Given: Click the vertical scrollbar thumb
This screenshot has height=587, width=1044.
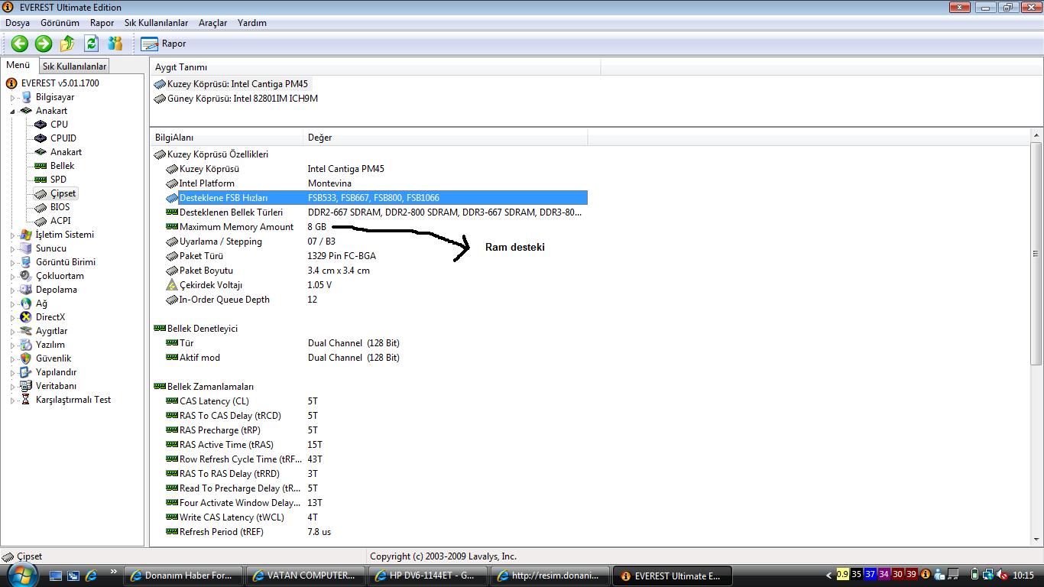Looking at the screenshot, I should pos(1036,254).
